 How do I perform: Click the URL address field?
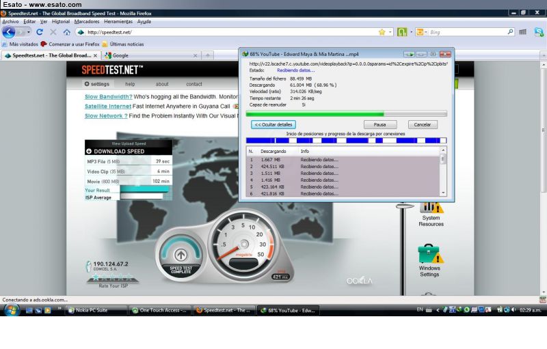(x=232, y=32)
